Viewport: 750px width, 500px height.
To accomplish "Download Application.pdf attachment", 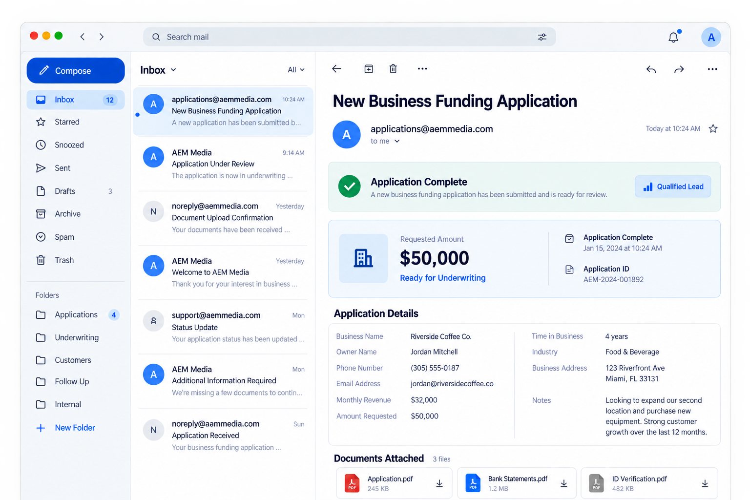I will coord(439,483).
